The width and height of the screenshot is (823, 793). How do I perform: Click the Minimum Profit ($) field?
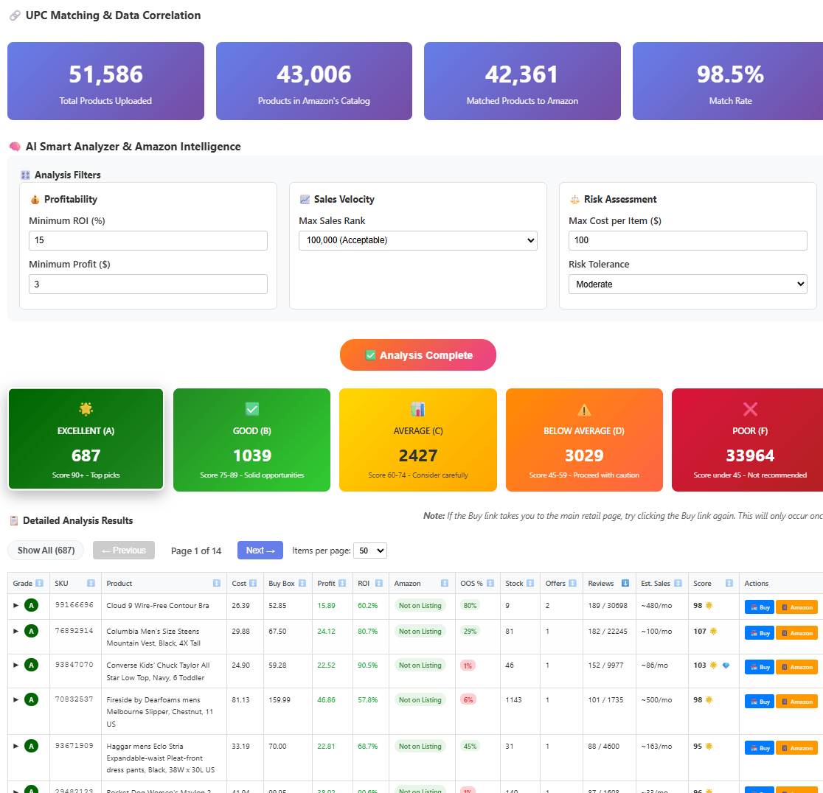[x=148, y=284]
